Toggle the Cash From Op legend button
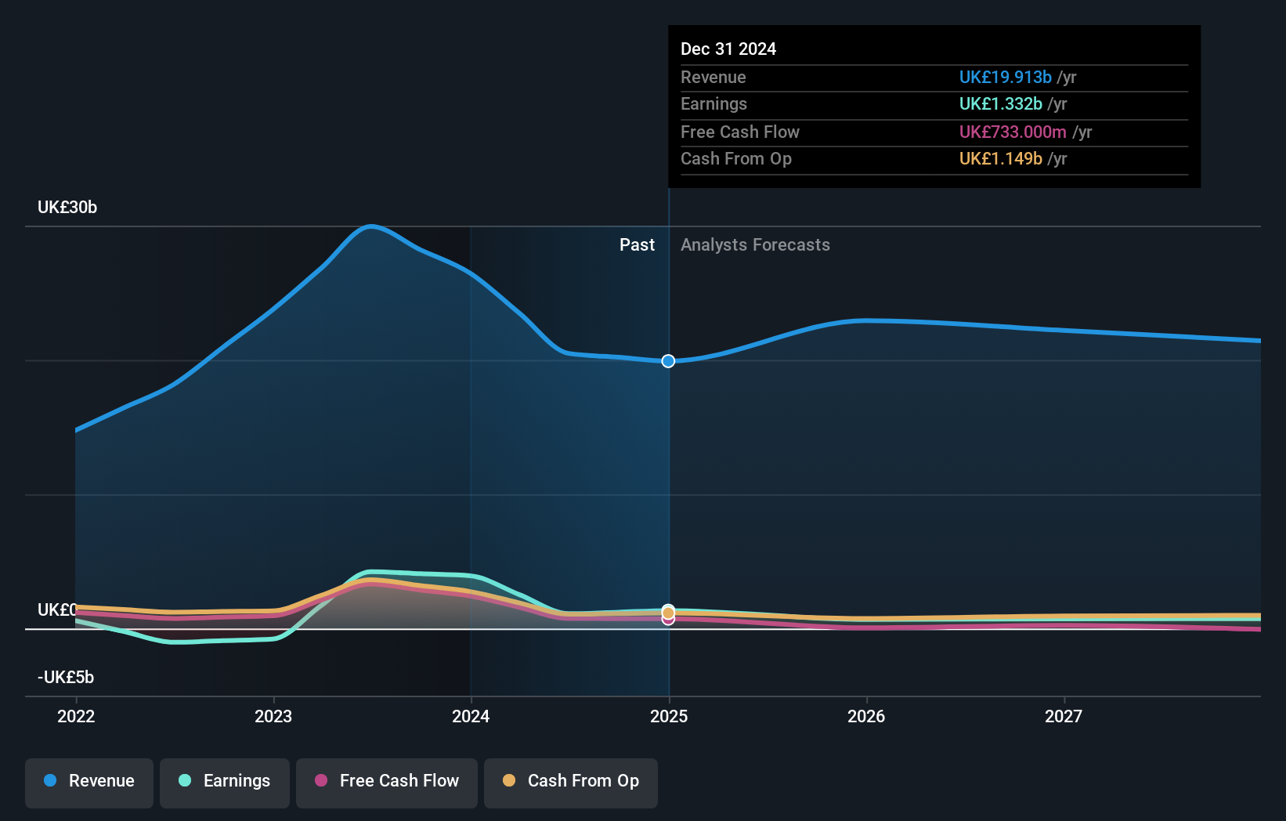 571,783
